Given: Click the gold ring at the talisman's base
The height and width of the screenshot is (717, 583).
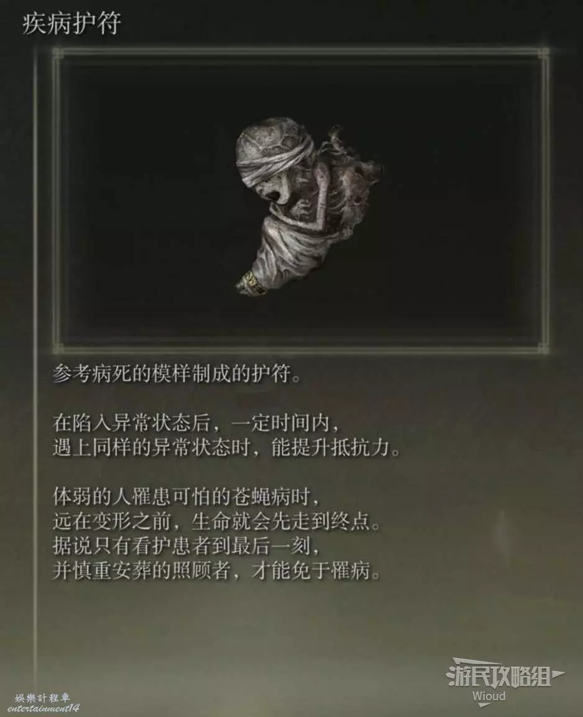Looking at the screenshot, I should point(253,281).
